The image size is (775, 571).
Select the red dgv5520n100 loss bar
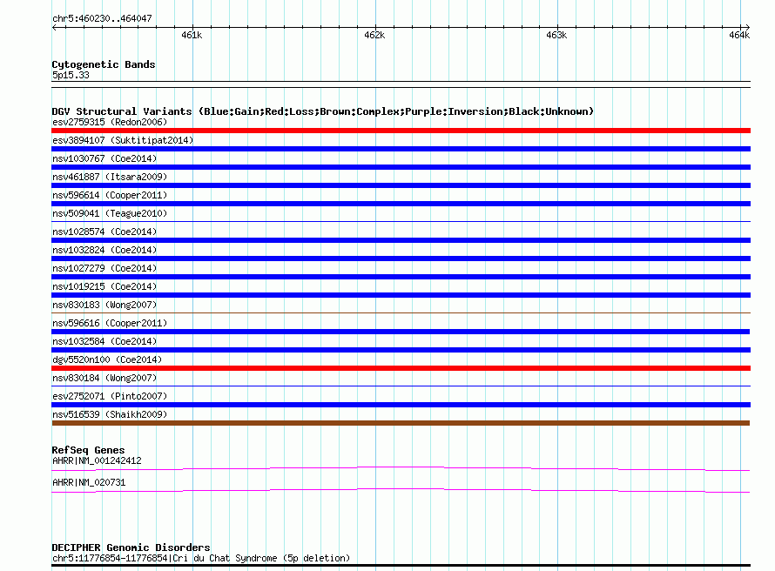401,368
